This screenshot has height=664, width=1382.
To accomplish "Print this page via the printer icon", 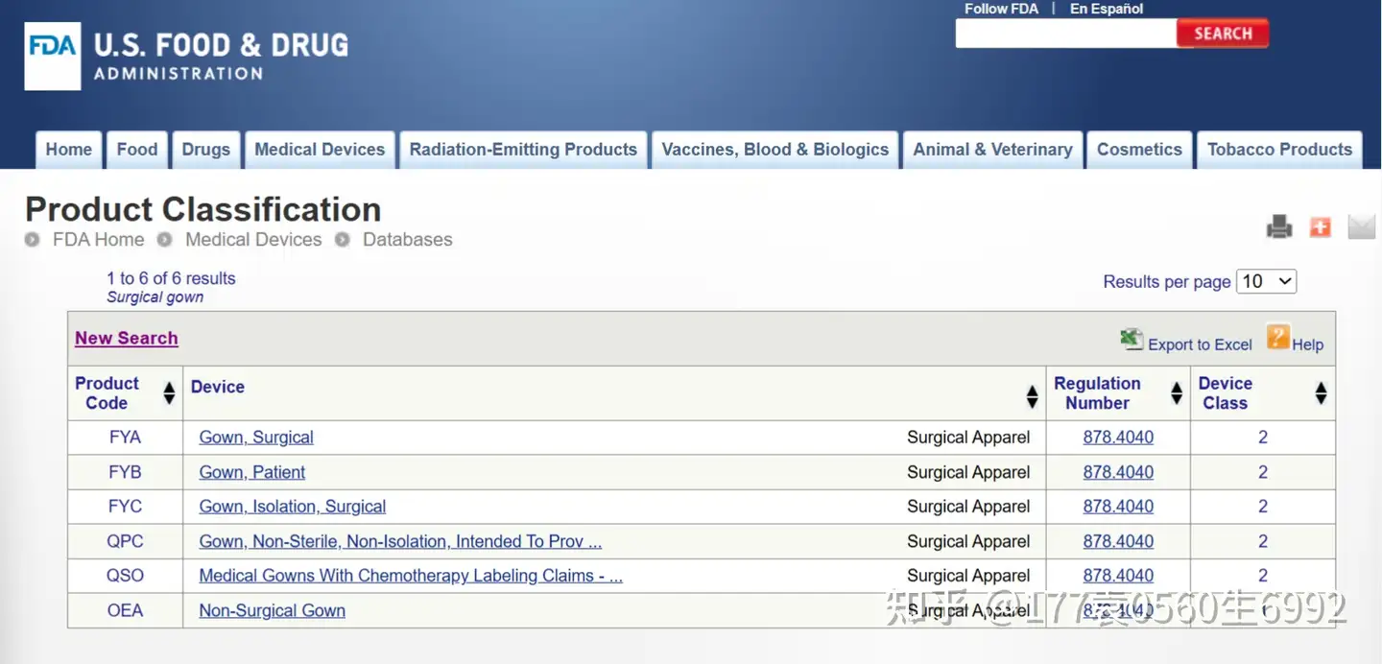I will pos(1279,226).
